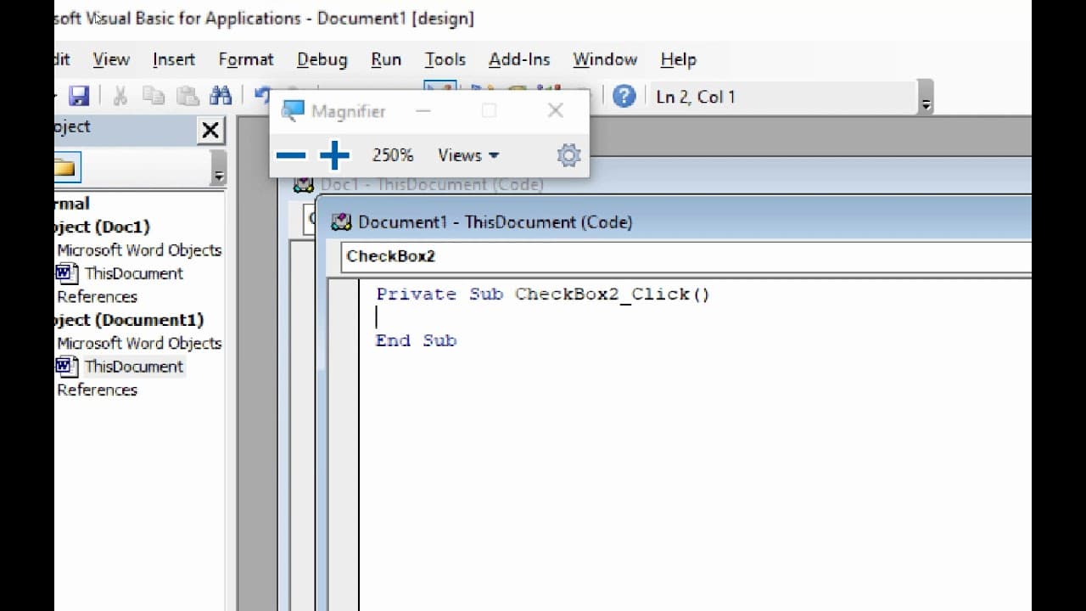Select Microsoft Word Objects under Project (Doc1)
This screenshot has width=1086, height=611.
click(139, 250)
